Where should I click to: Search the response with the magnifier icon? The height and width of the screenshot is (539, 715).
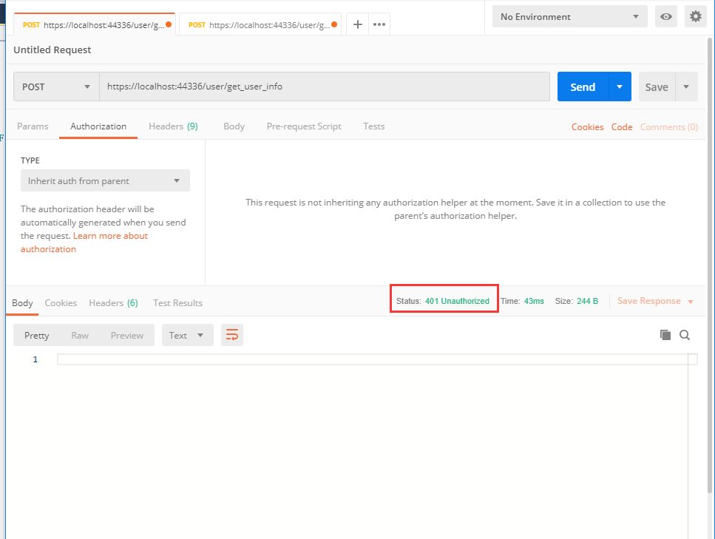pos(685,334)
